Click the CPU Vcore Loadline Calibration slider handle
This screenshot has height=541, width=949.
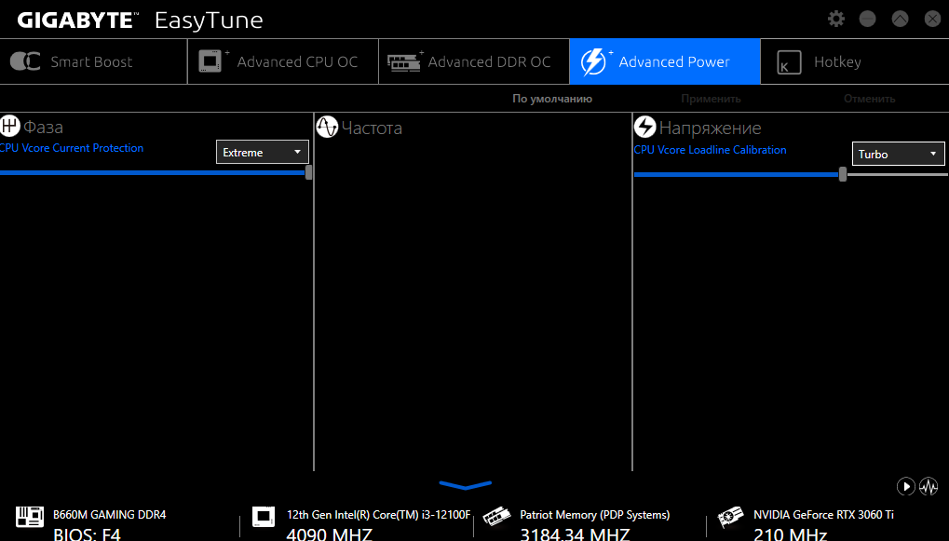click(843, 174)
